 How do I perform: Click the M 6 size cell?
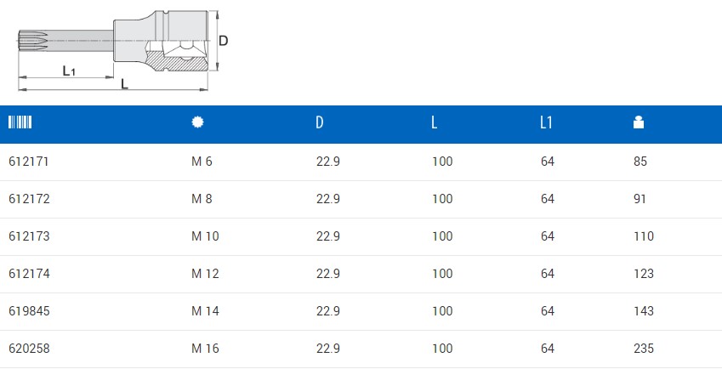click(x=202, y=162)
